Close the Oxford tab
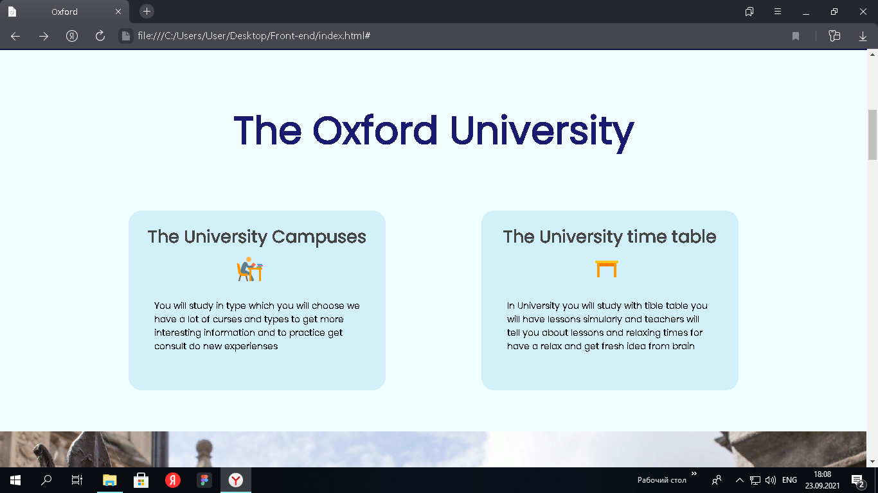This screenshot has height=493, width=878. (118, 12)
